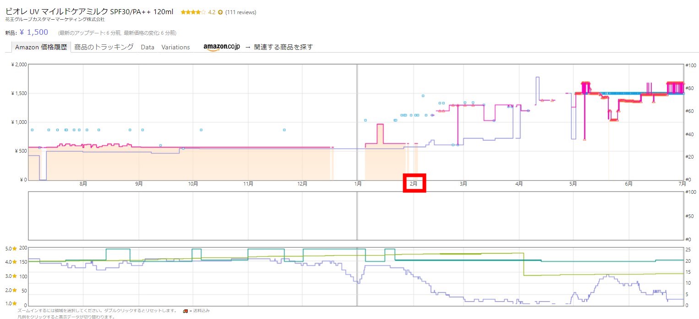Viewport: 699px width, 319px height.
Task: Open the Variations tab
Action: (x=175, y=47)
